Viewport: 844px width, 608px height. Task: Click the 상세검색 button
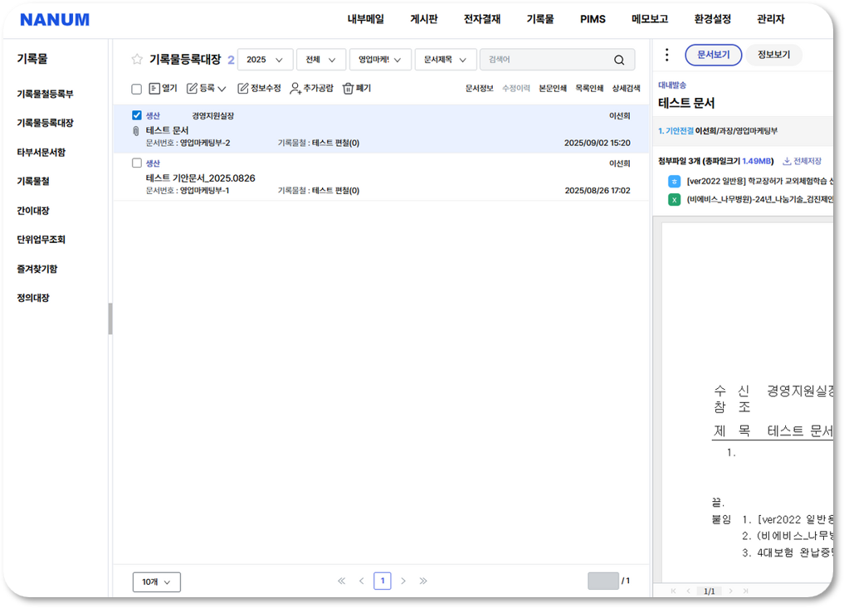pyautogui.click(x=626, y=89)
